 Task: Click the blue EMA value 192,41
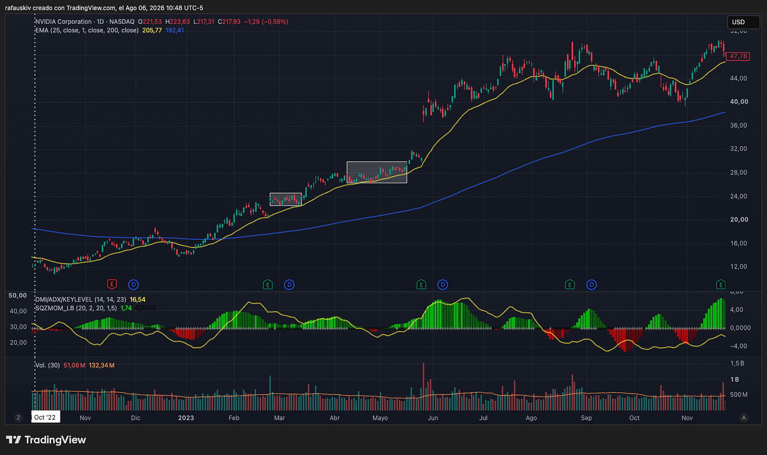[174, 31]
